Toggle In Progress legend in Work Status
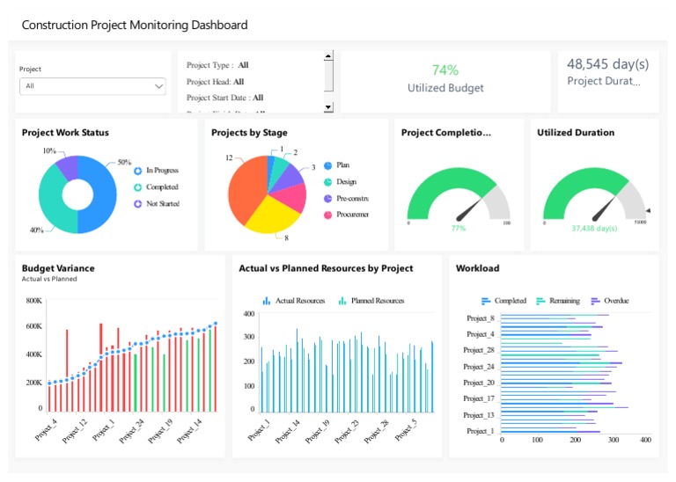 (138, 171)
